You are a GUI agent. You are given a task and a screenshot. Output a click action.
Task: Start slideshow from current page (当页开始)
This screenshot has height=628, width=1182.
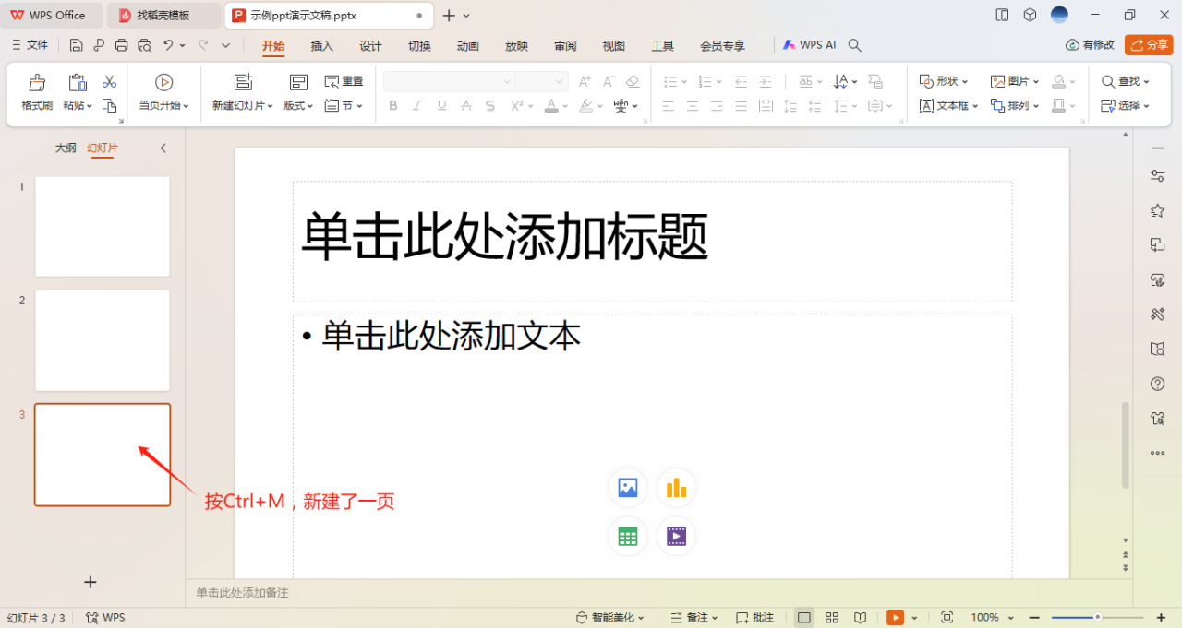click(x=165, y=91)
